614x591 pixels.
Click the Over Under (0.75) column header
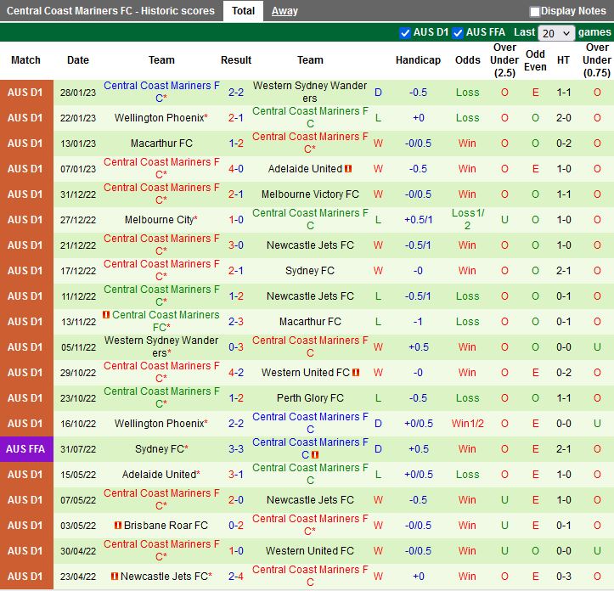click(x=597, y=60)
